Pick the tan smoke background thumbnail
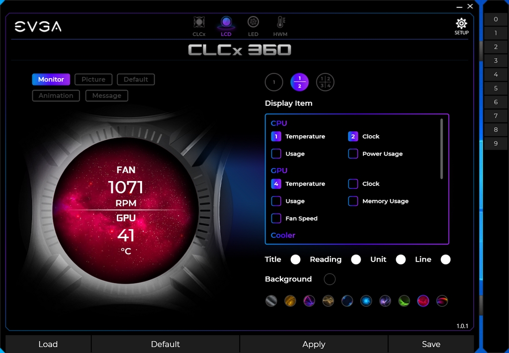The height and width of the screenshot is (353, 509). 328,301
